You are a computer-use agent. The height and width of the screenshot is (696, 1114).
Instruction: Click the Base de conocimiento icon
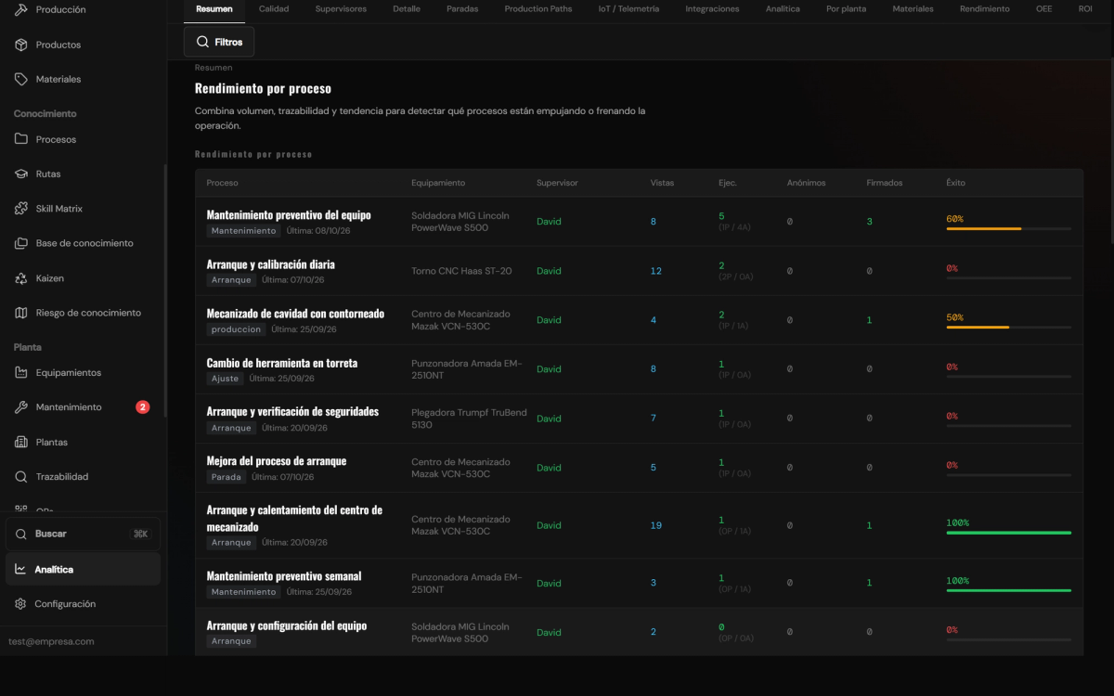[x=21, y=243]
